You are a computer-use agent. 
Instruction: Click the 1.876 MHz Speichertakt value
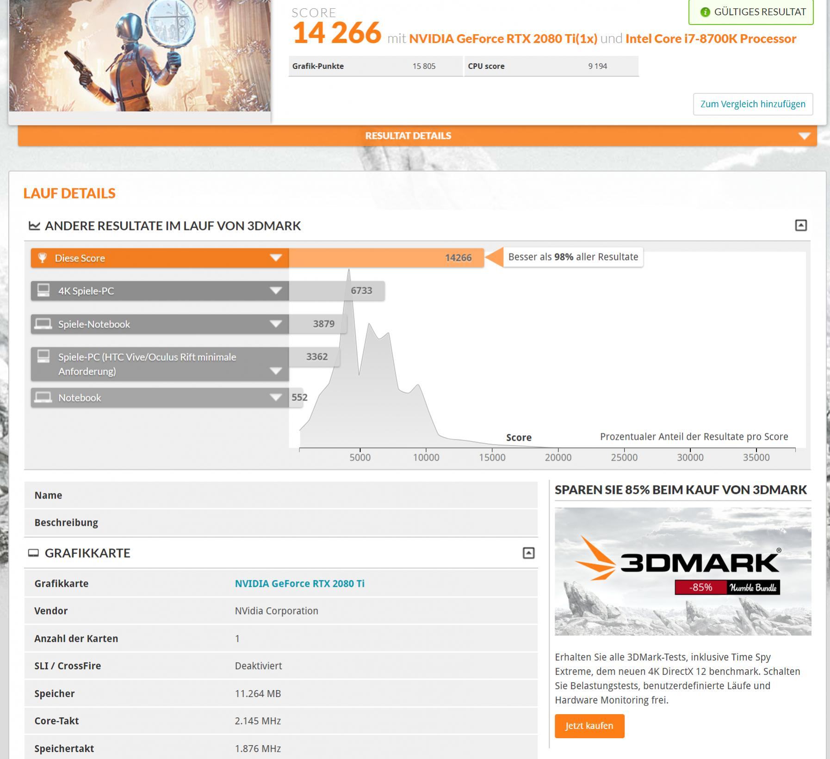pos(258,748)
